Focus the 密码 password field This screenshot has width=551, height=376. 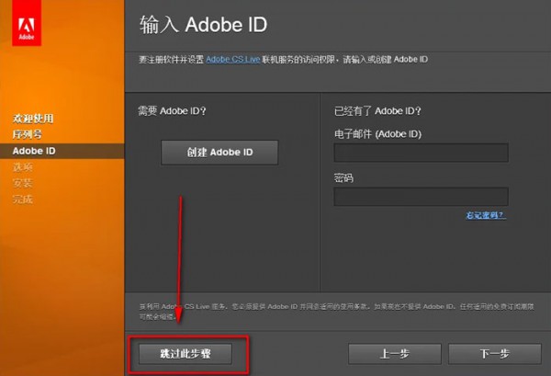click(x=421, y=197)
